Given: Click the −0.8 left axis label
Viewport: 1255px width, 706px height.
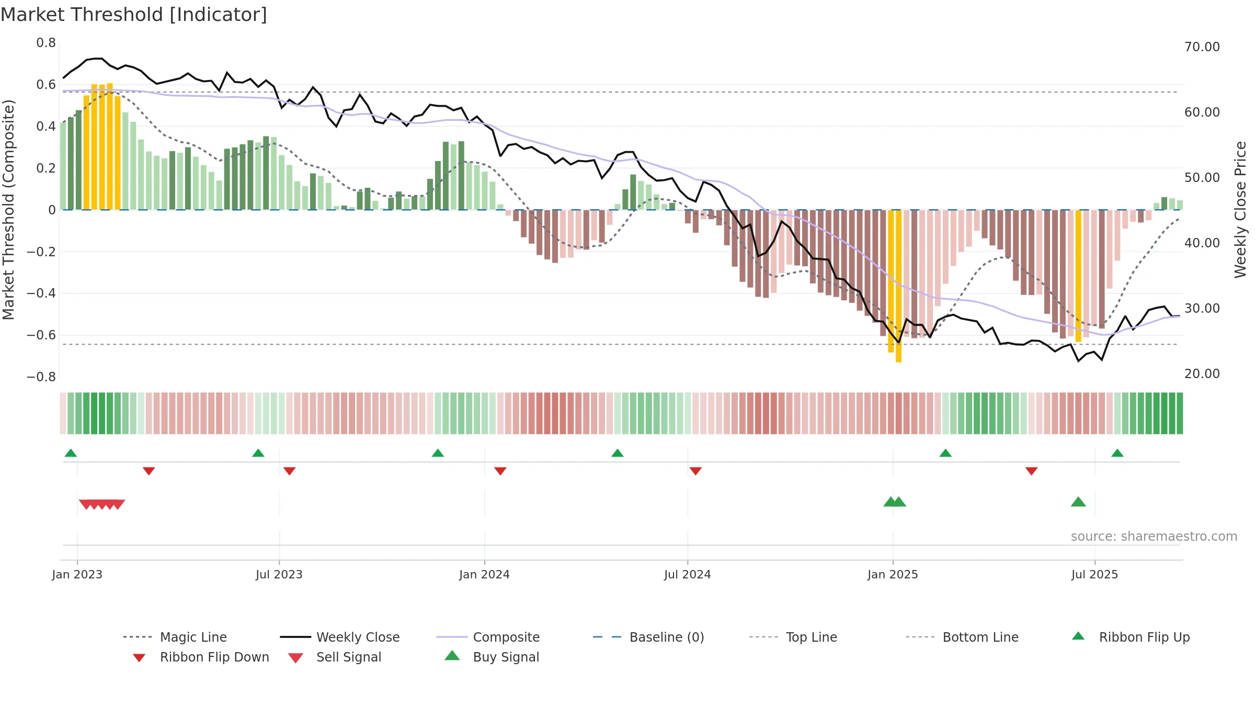Looking at the screenshot, I should coord(41,377).
